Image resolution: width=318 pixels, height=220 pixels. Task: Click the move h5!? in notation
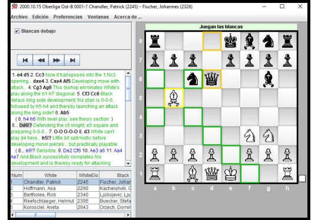(47, 138)
